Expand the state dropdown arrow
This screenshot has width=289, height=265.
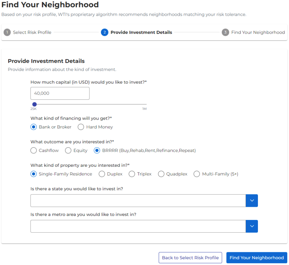[x=252, y=201]
